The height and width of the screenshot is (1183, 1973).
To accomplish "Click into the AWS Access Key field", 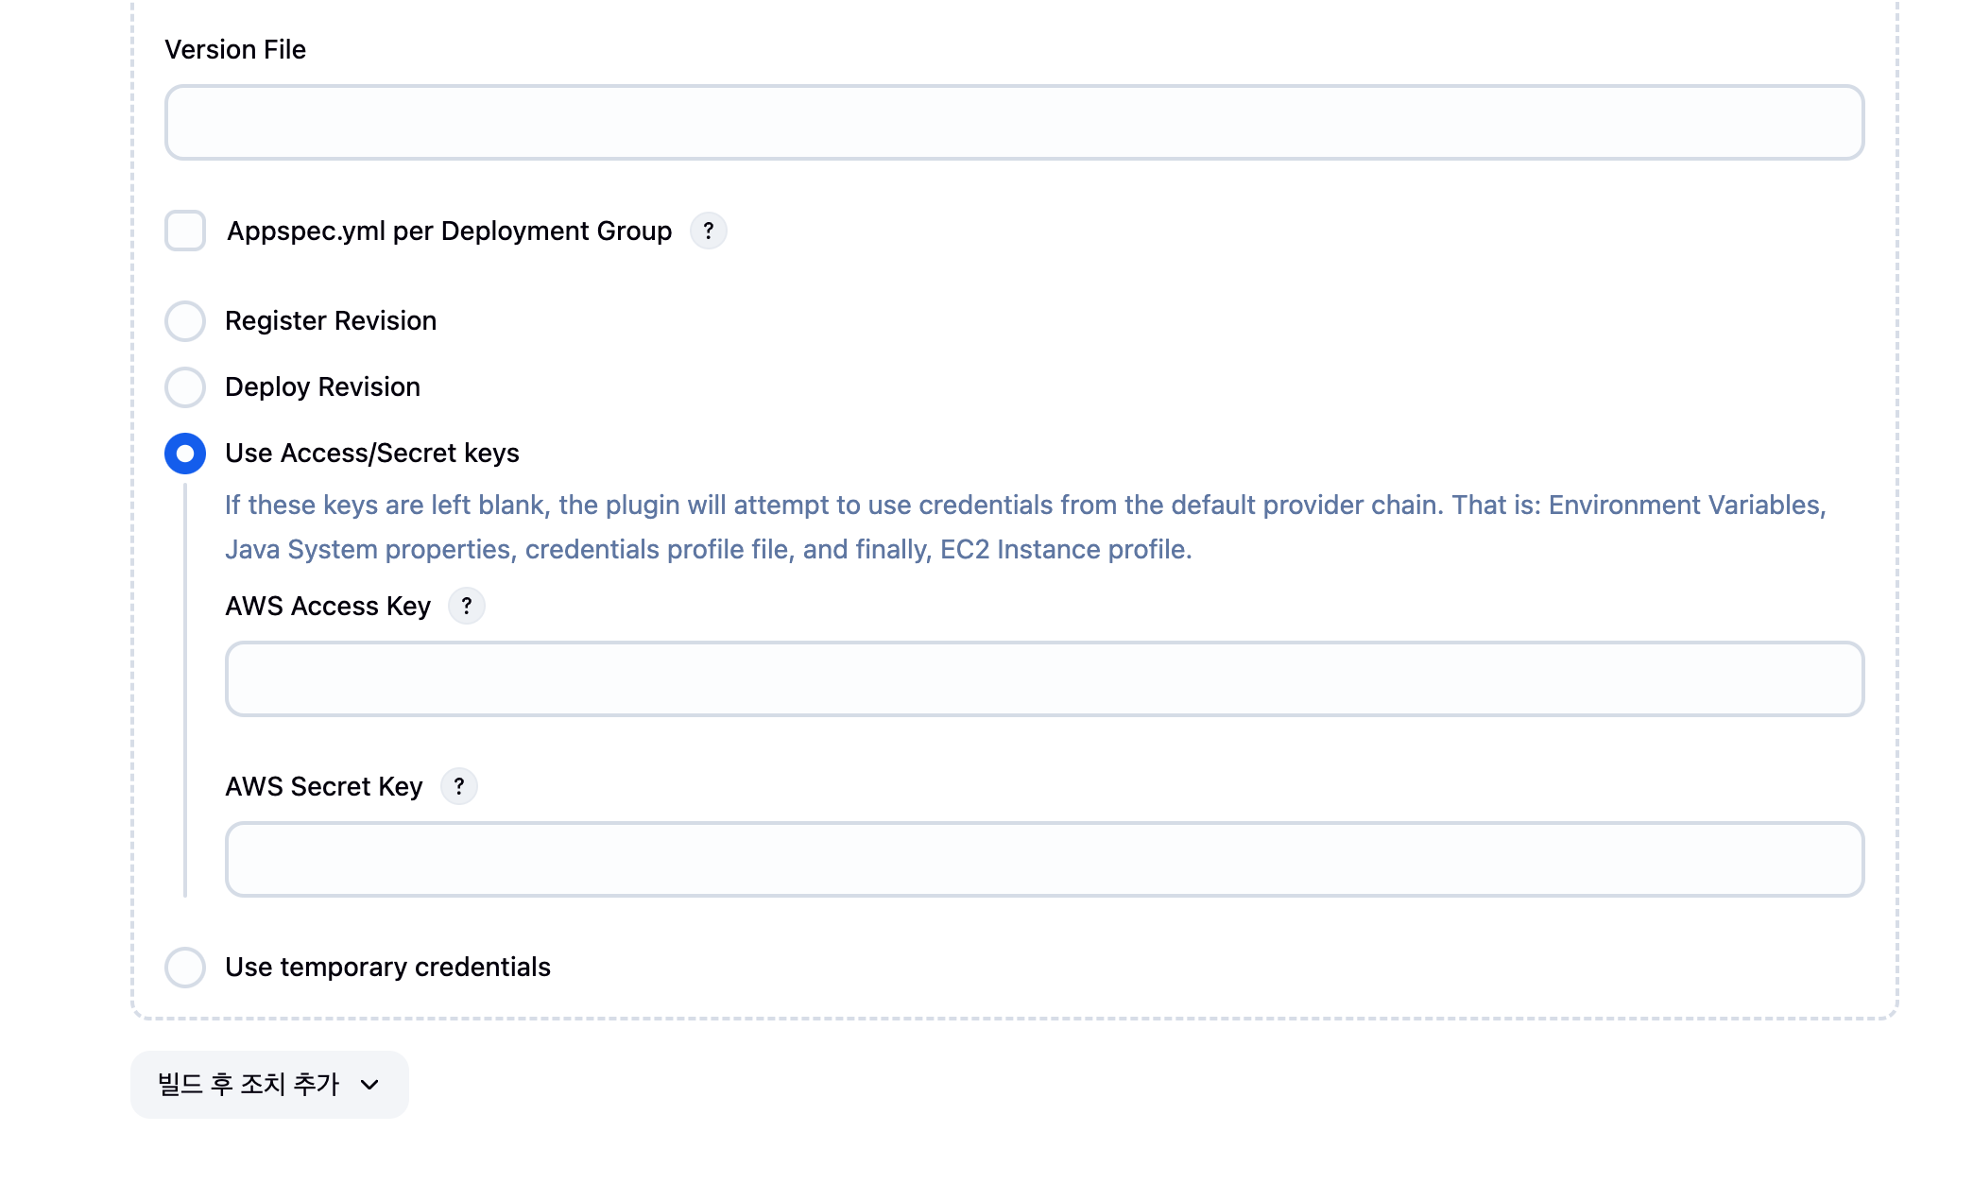I will coord(1044,679).
